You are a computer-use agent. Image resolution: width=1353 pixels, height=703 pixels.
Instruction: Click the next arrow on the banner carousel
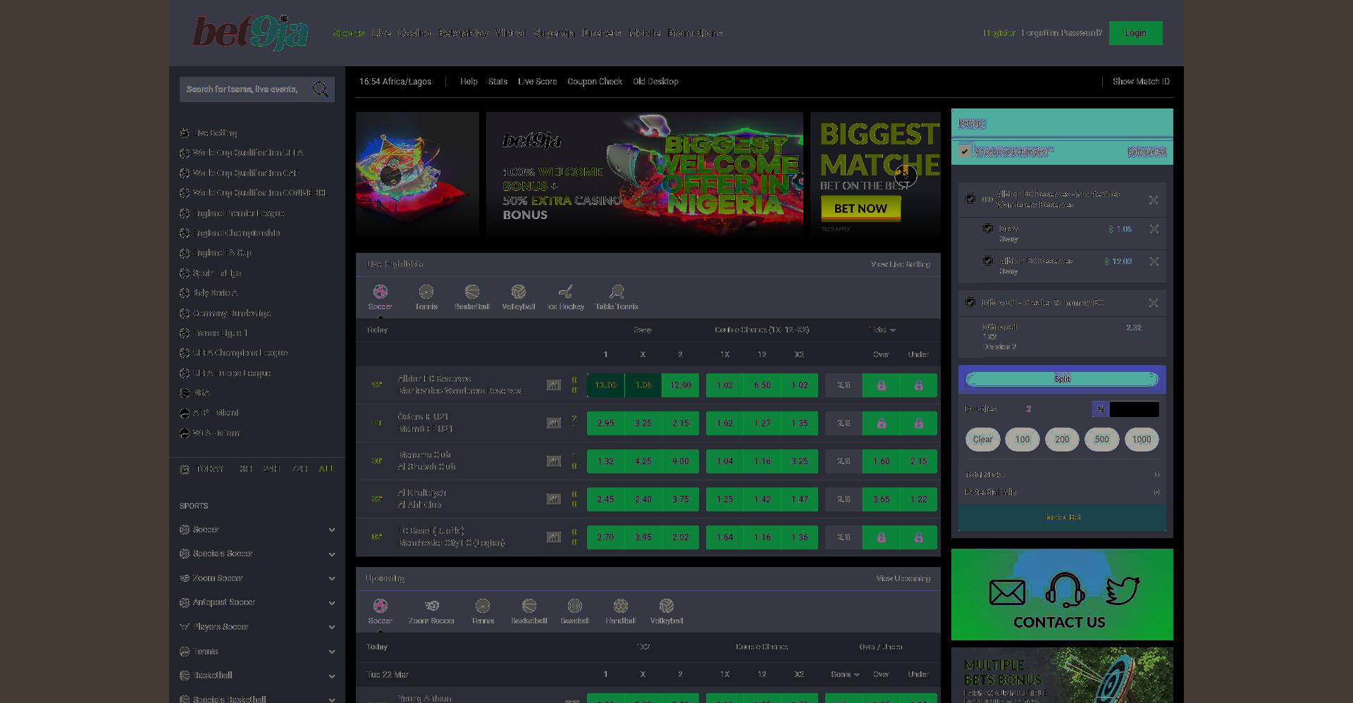point(906,175)
